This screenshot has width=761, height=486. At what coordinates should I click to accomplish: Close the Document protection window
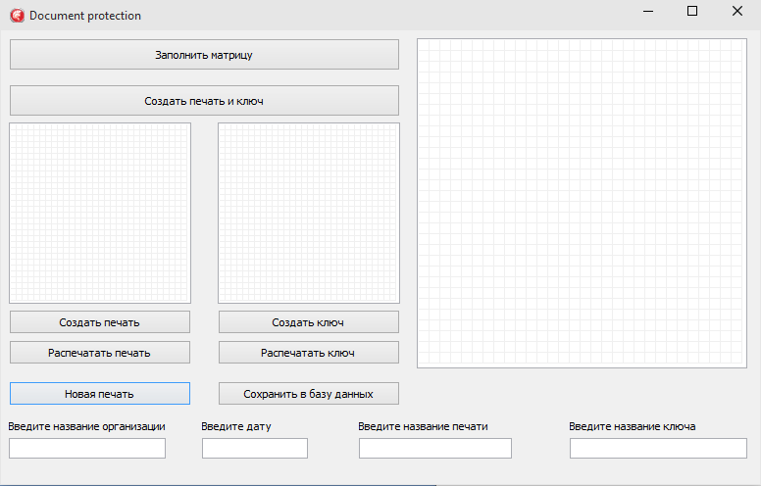pos(737,11)
